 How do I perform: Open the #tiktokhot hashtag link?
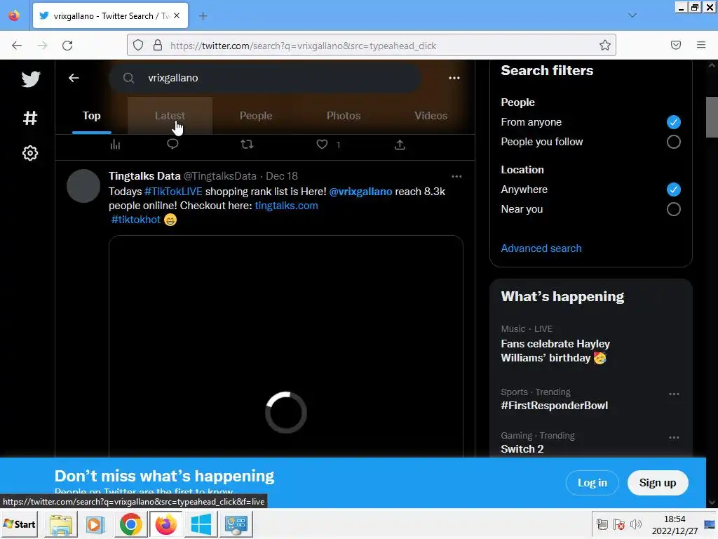pyautogui.click(x=136, y=220)
